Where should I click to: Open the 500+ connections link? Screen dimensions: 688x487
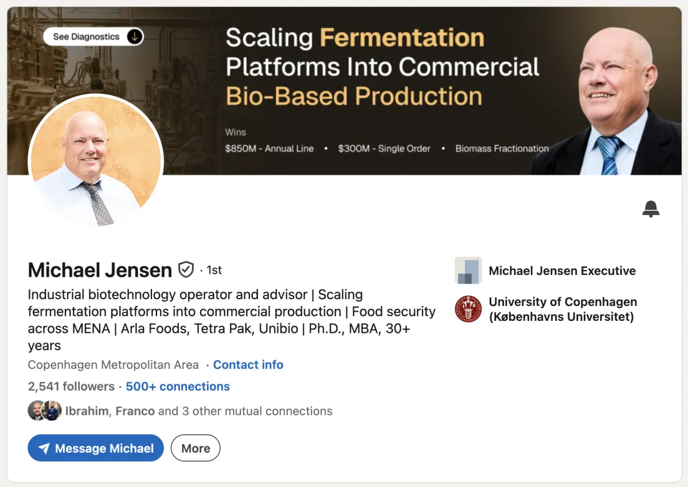click(x=178, y=386)
